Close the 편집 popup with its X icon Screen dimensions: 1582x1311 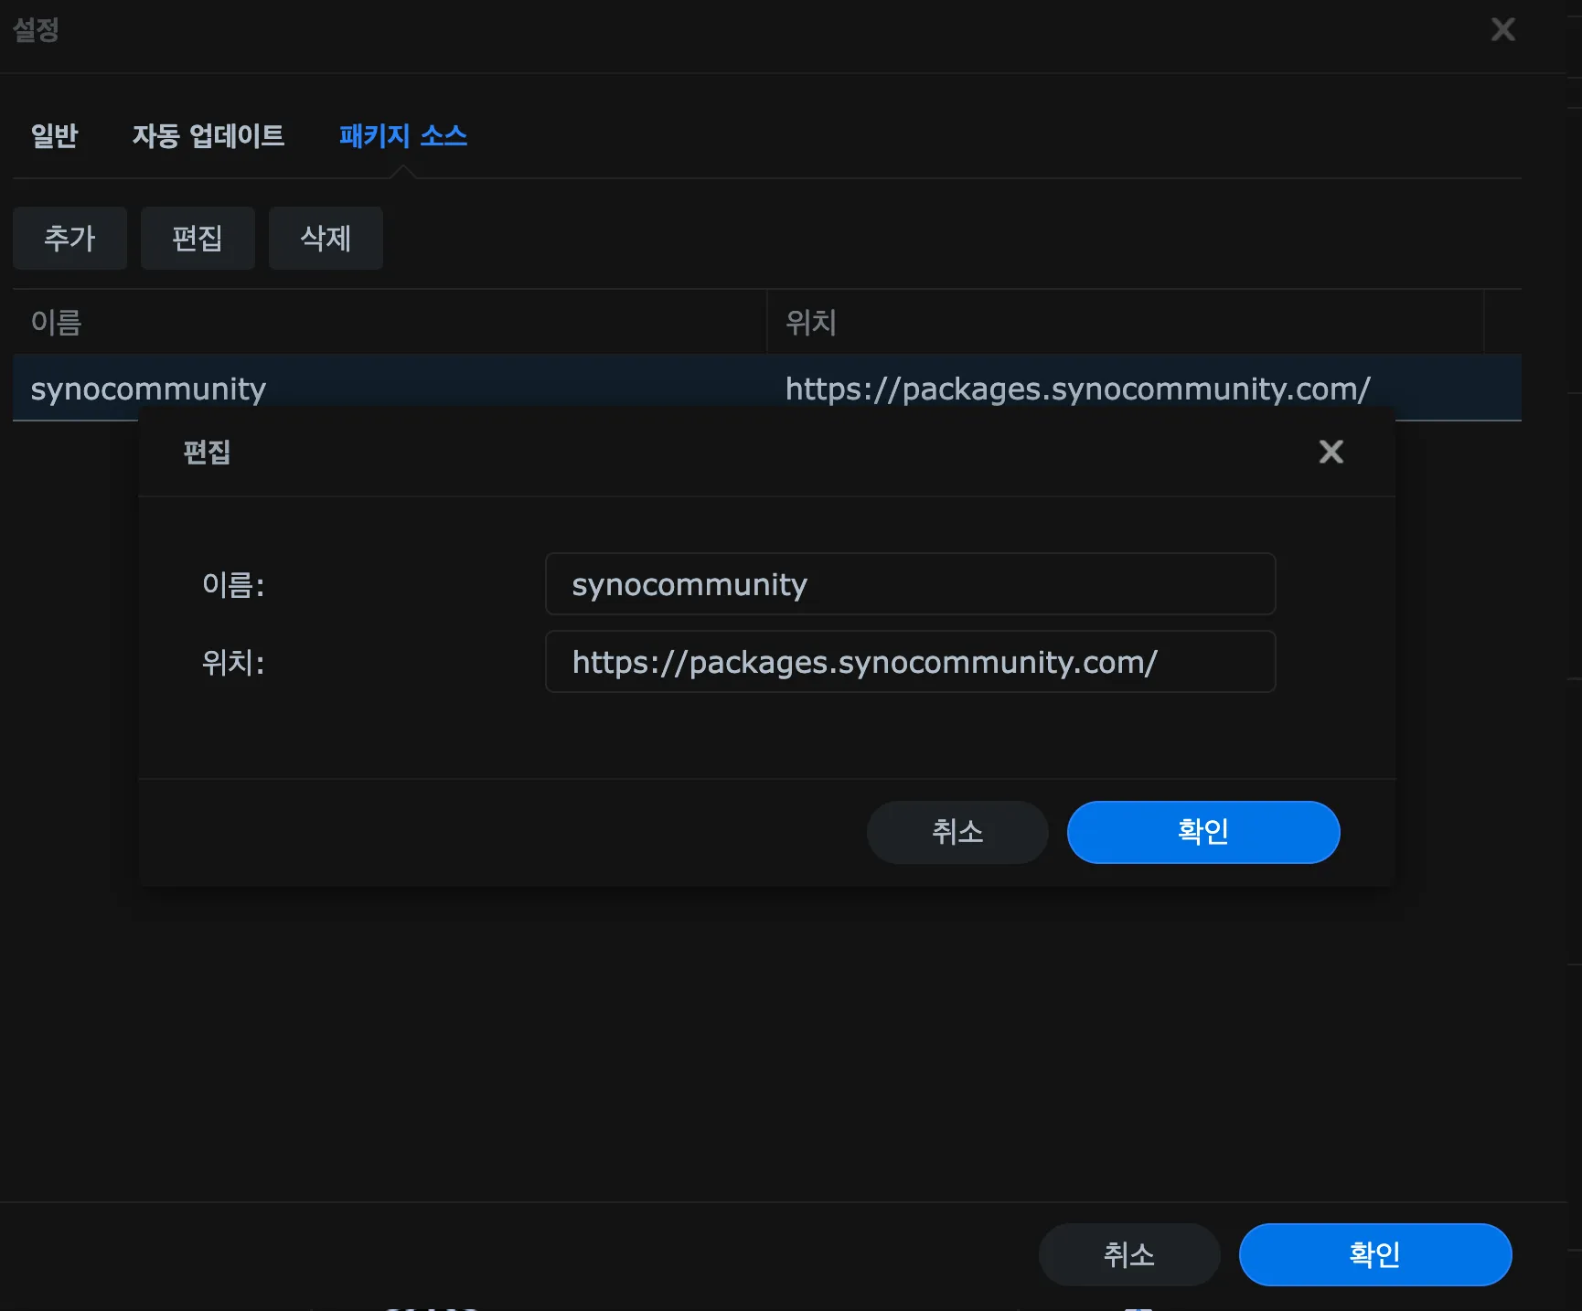click(1331, 452)
